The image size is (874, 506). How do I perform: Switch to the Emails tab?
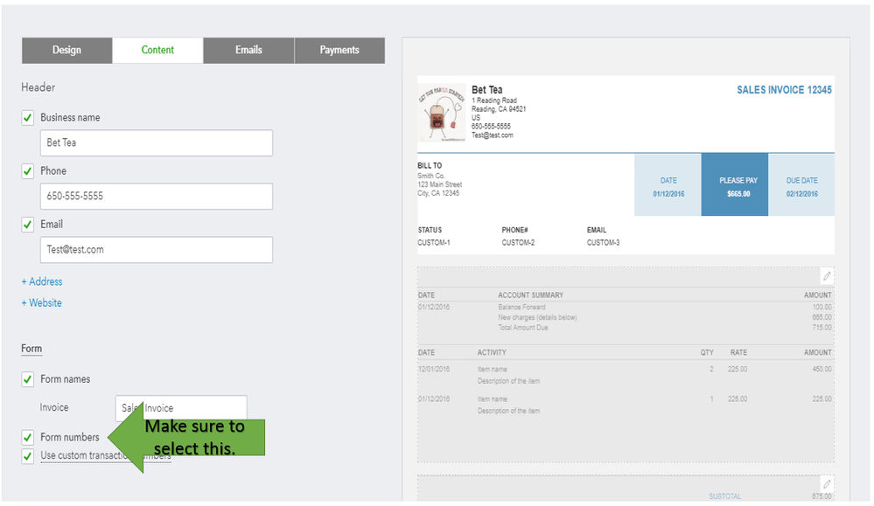pos(248,50)
